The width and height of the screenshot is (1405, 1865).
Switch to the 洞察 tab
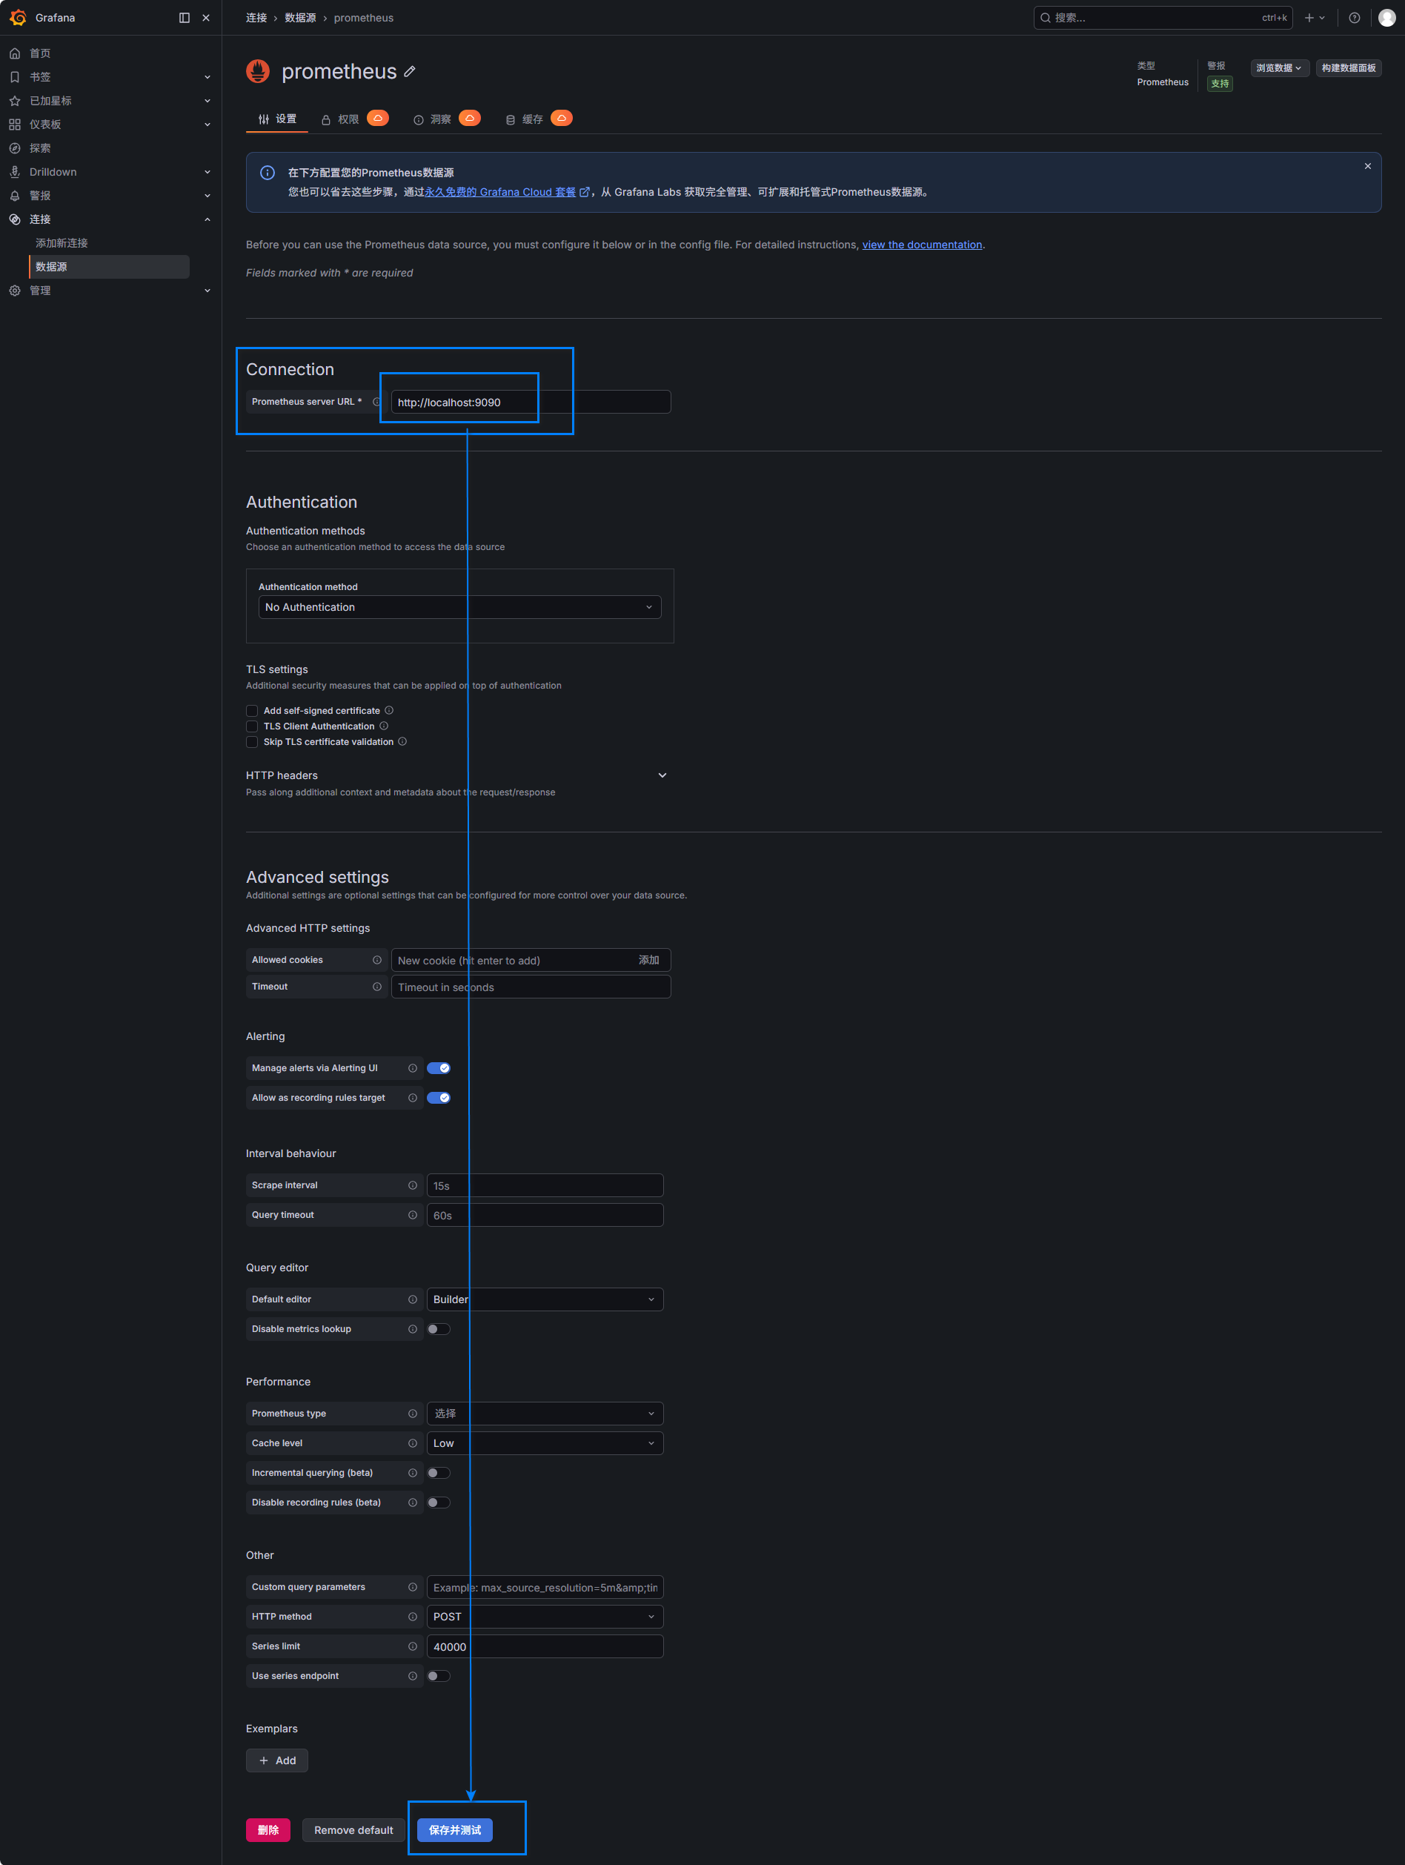pyautogui.click(x=446, y=119)
